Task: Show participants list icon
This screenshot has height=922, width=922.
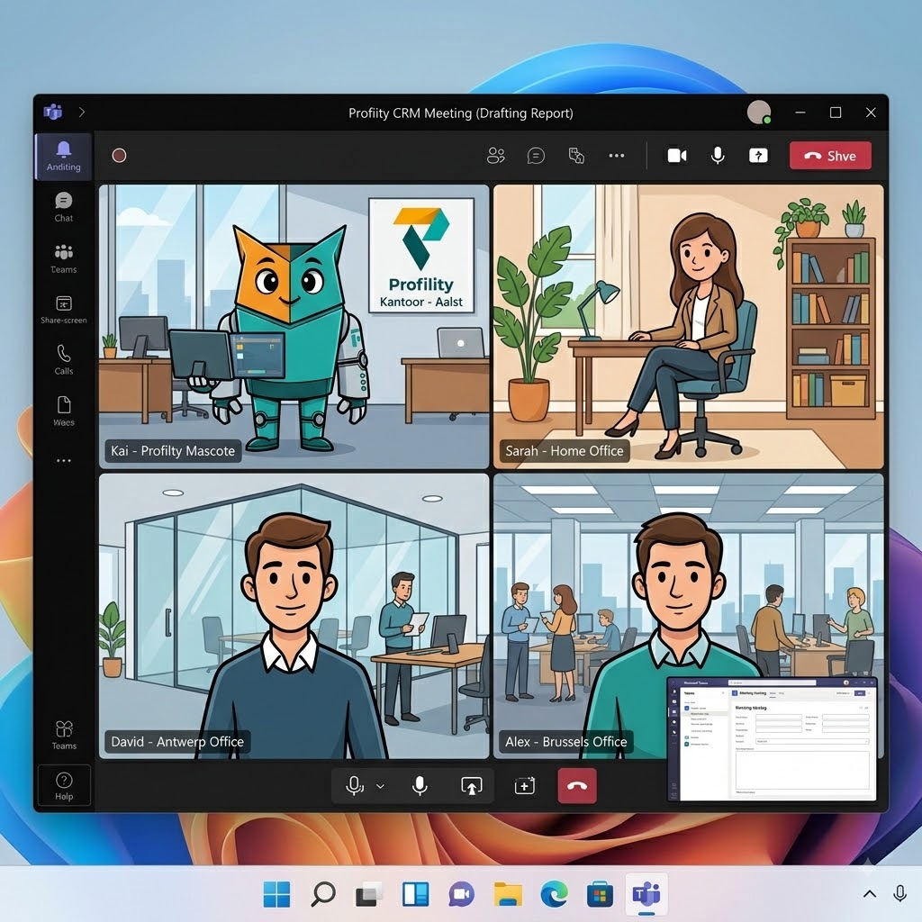Action: 496,156
